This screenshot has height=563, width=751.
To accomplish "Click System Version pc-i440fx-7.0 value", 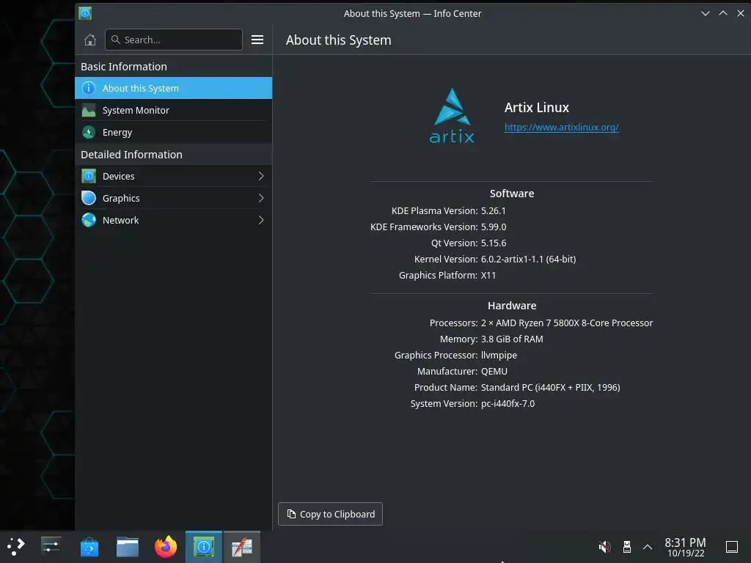I will (x=508, y=404).
